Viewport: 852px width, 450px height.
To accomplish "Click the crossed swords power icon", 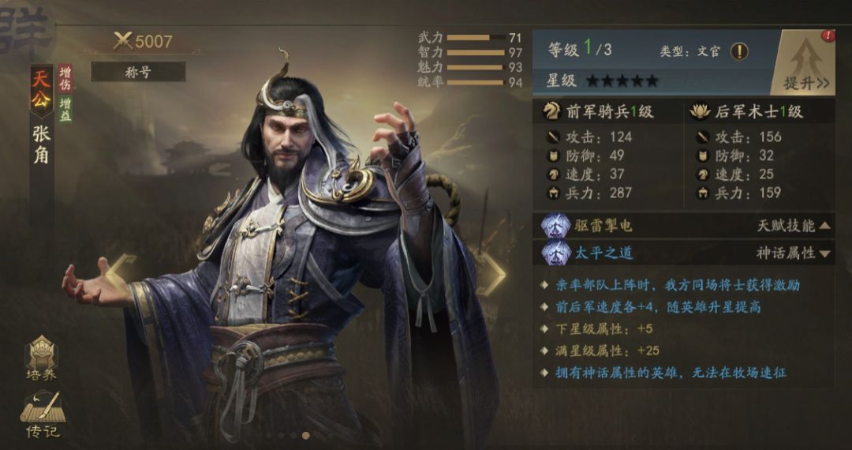I will pyautogui.click(x=123, y=41).
